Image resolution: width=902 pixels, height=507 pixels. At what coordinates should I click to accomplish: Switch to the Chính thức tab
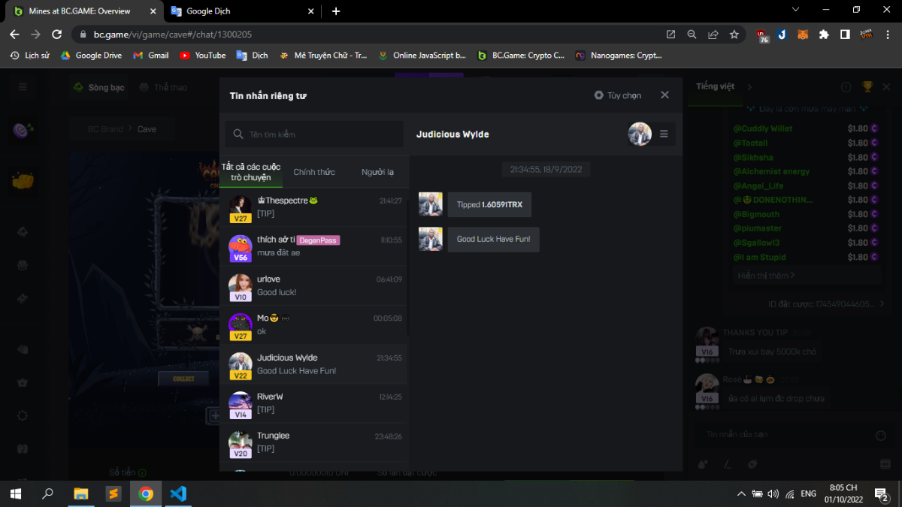tap(314, 172)
